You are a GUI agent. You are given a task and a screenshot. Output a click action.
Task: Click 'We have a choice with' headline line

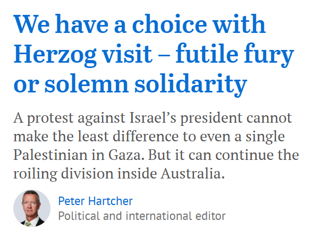(x=140, y=25)
